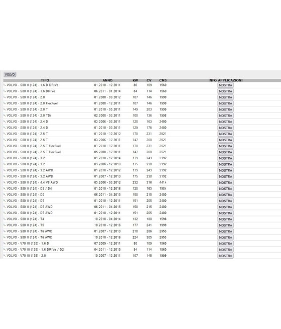Click magnifier icon beside S80 II 1.6 D DRIVe
The width and height of the screenshot is (281, 329).
[x=5, y=85]
